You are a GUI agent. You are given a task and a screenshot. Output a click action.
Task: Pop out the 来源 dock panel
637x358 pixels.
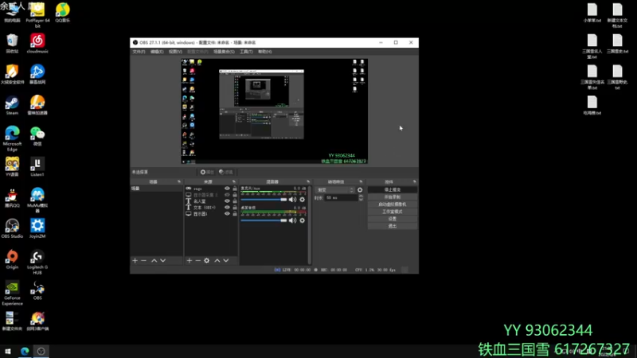point(234,182)
